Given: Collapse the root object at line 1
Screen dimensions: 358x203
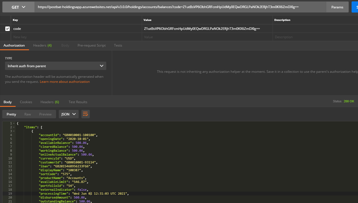Looking at the screenshot, I should pos(14,123).
